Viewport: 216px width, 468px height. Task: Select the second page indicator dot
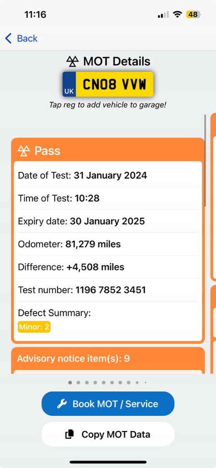[78, 383]
